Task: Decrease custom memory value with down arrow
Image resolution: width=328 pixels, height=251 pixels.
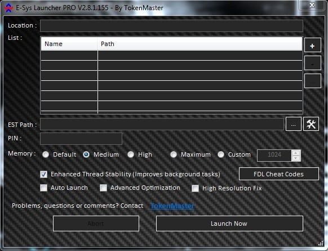Action: coord(296,158)
